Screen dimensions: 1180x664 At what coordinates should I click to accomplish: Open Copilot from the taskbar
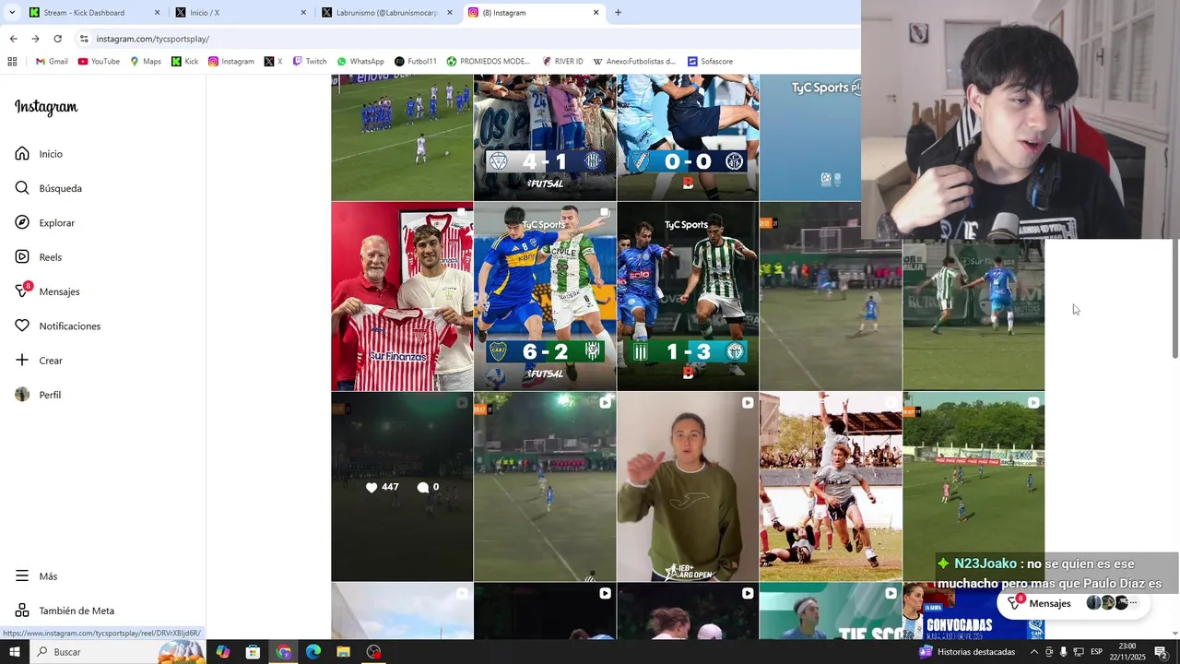[x=223, y=652]
